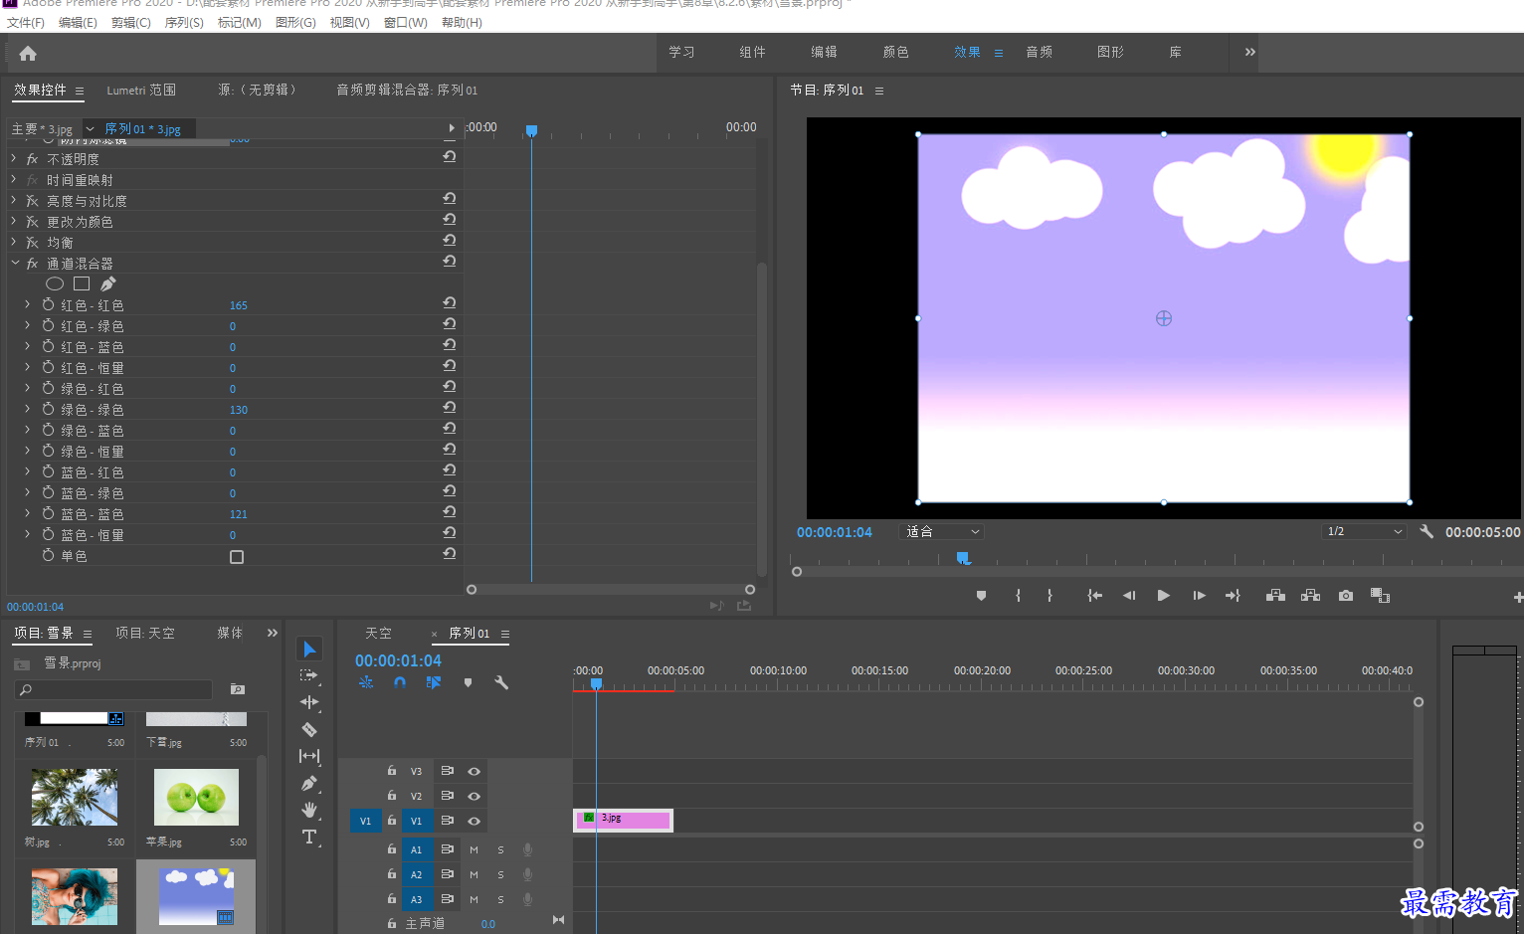
Task: Click the timeline timecode 00:00:01:04
Action: 398,660
